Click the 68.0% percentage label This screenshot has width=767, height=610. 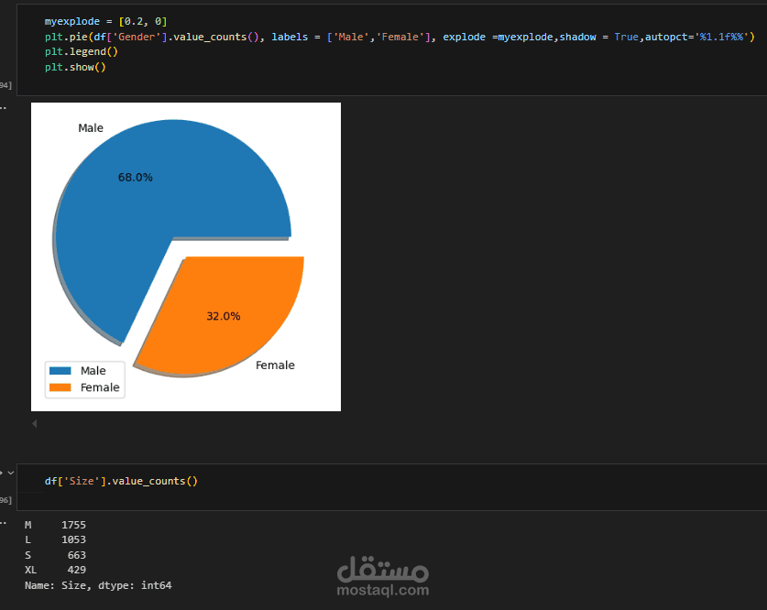136,178
